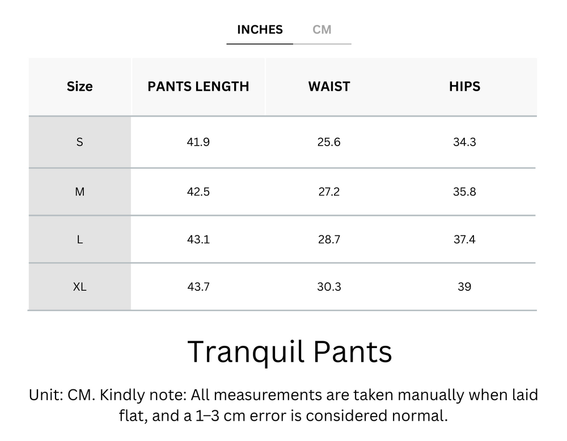This screenshot has height=441, width=567.
Task: Click the Size column header
Action: (79, 86)
